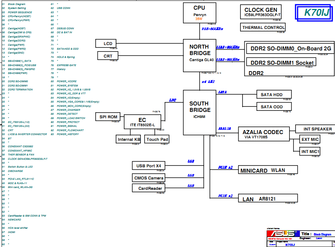335x247 pixels.
Task: Click the FSB:800MHz bus label
Action: click(x=212, y=29)
